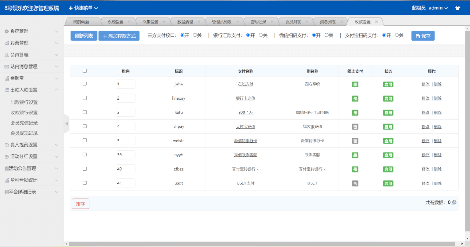Open the 快捷菜单 dropdown
470x247 pixels.
click(x=83, y=8)
